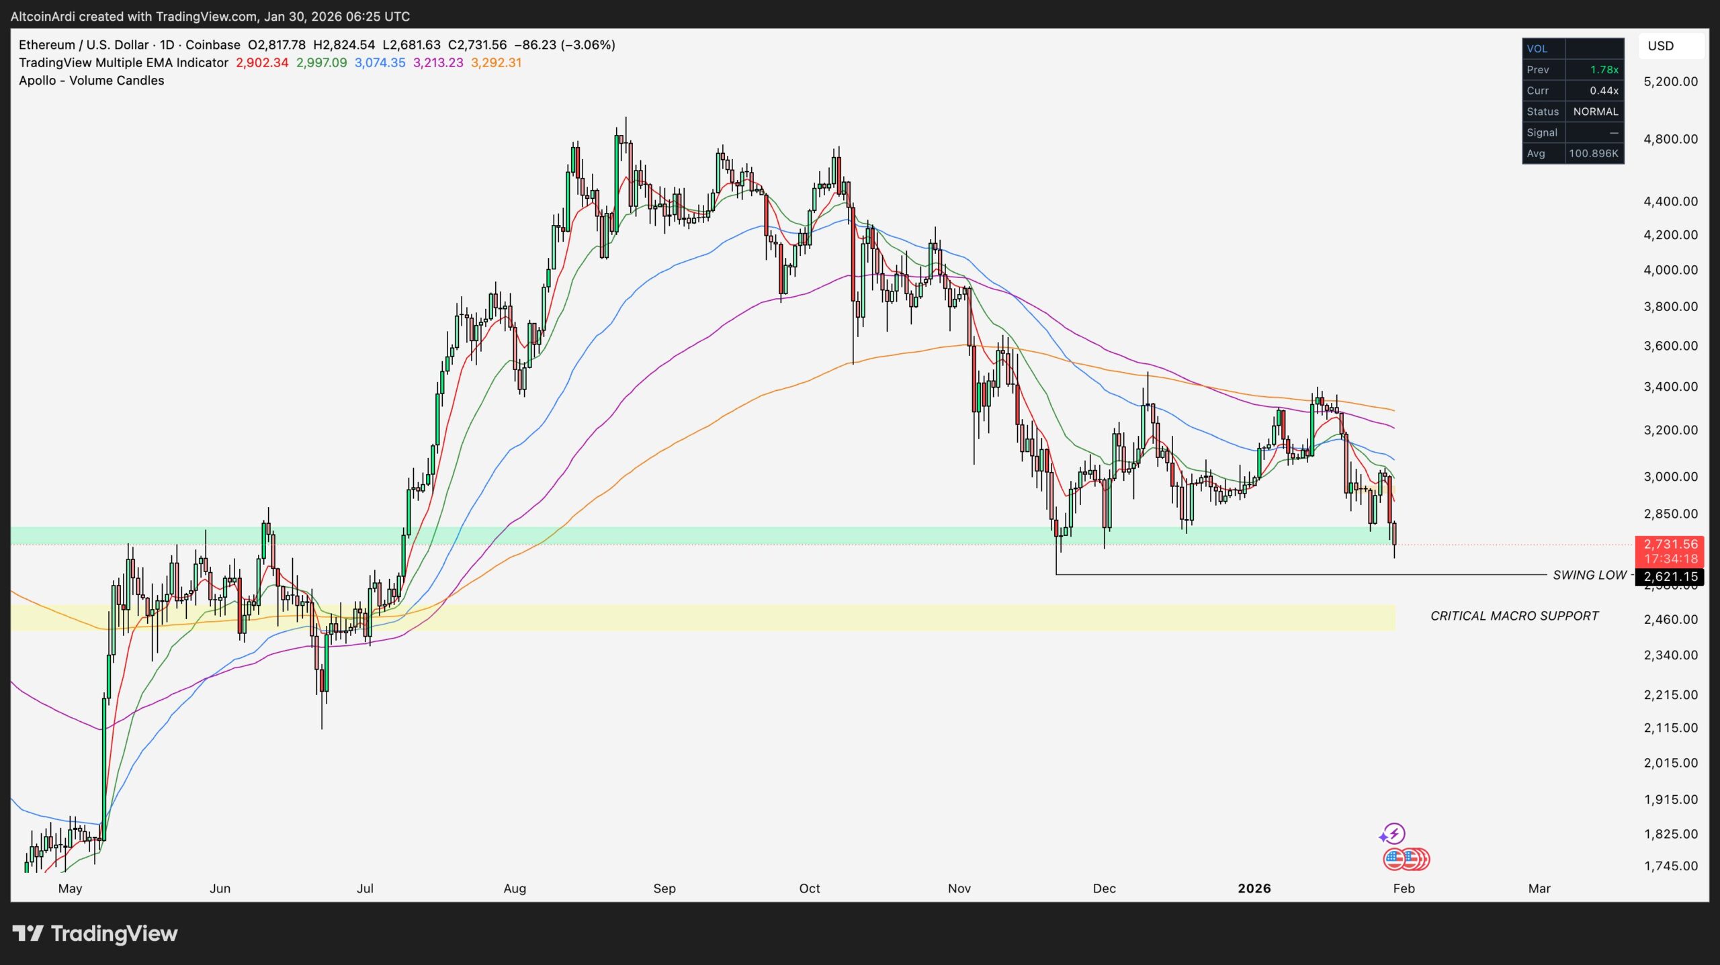Click the 2026 label on the time axis
The image size is (1720, 965).
click(x=1254, y=888)
